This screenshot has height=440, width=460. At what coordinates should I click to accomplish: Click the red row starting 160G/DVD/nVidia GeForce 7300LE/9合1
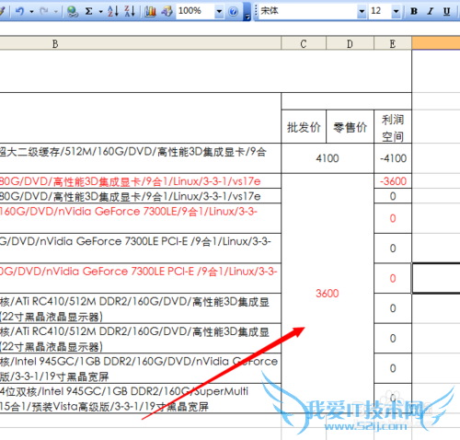[x=140, y=218]
